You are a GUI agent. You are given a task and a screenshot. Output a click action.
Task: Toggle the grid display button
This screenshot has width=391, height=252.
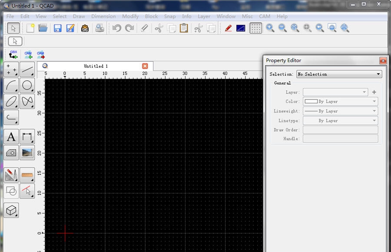[x=256, y=28]
